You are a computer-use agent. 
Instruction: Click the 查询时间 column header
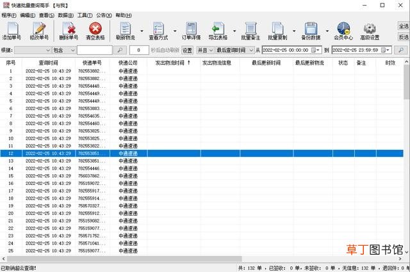tap(49, 63)
